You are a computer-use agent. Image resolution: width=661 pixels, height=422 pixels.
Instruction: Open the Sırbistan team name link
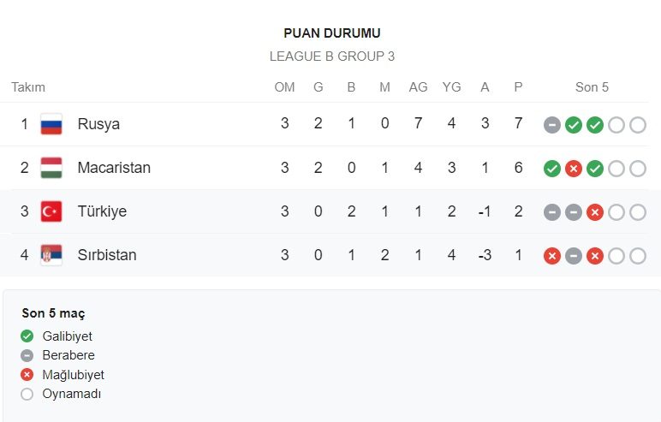tap(107, 255)
